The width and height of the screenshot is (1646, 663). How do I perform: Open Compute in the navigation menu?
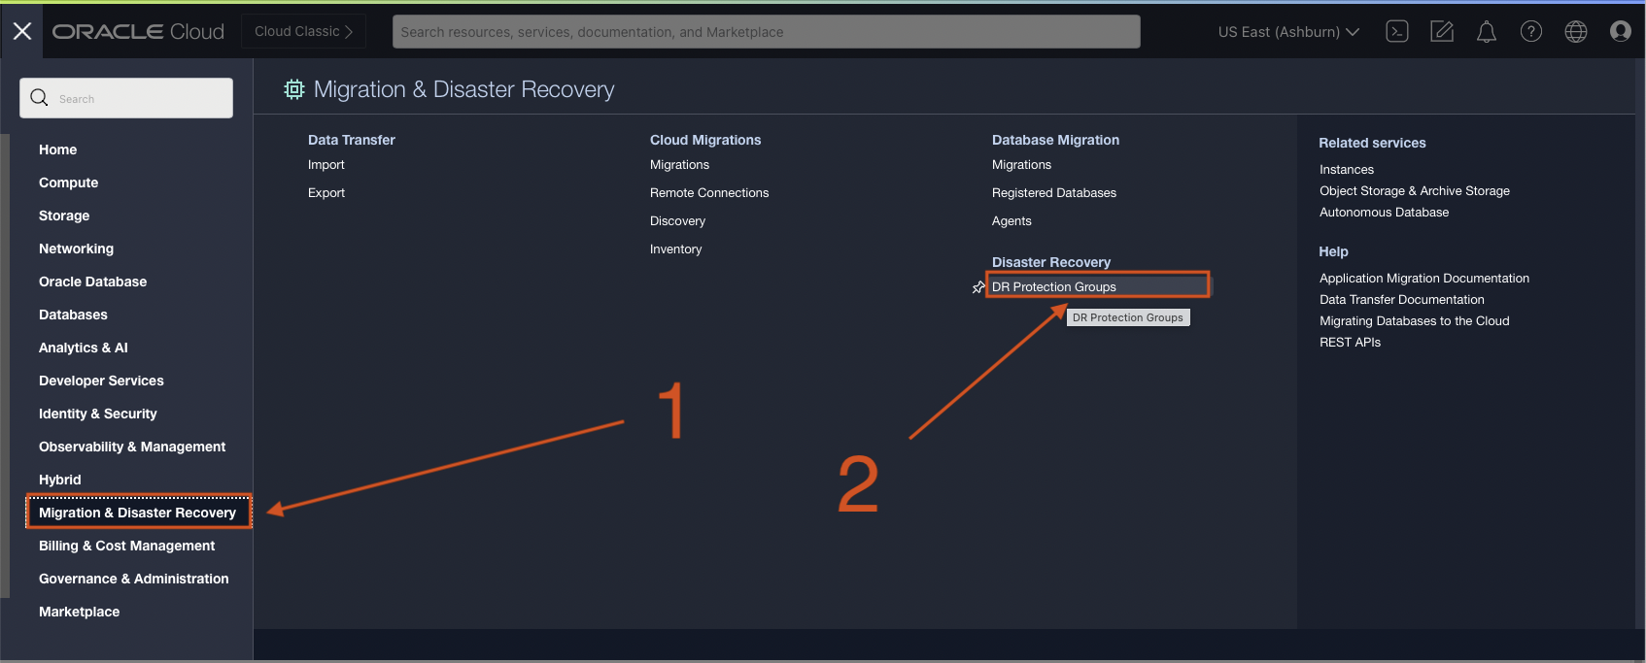pos(68,182)
